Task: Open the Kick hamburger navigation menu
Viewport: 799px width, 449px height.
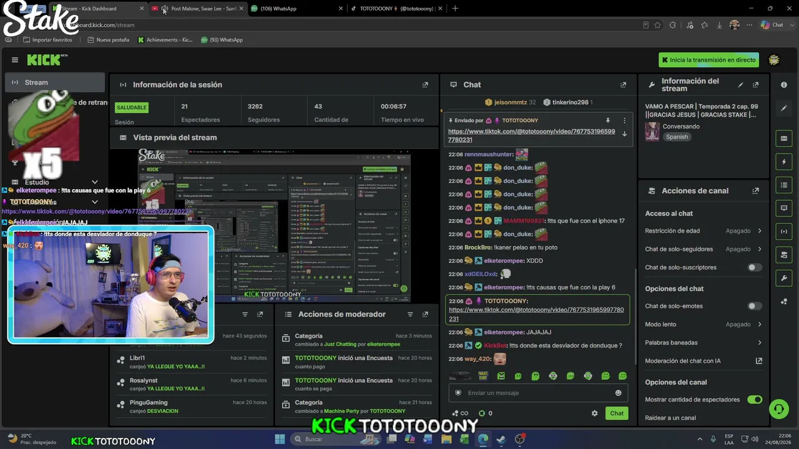Action: (x=15, y=60)
